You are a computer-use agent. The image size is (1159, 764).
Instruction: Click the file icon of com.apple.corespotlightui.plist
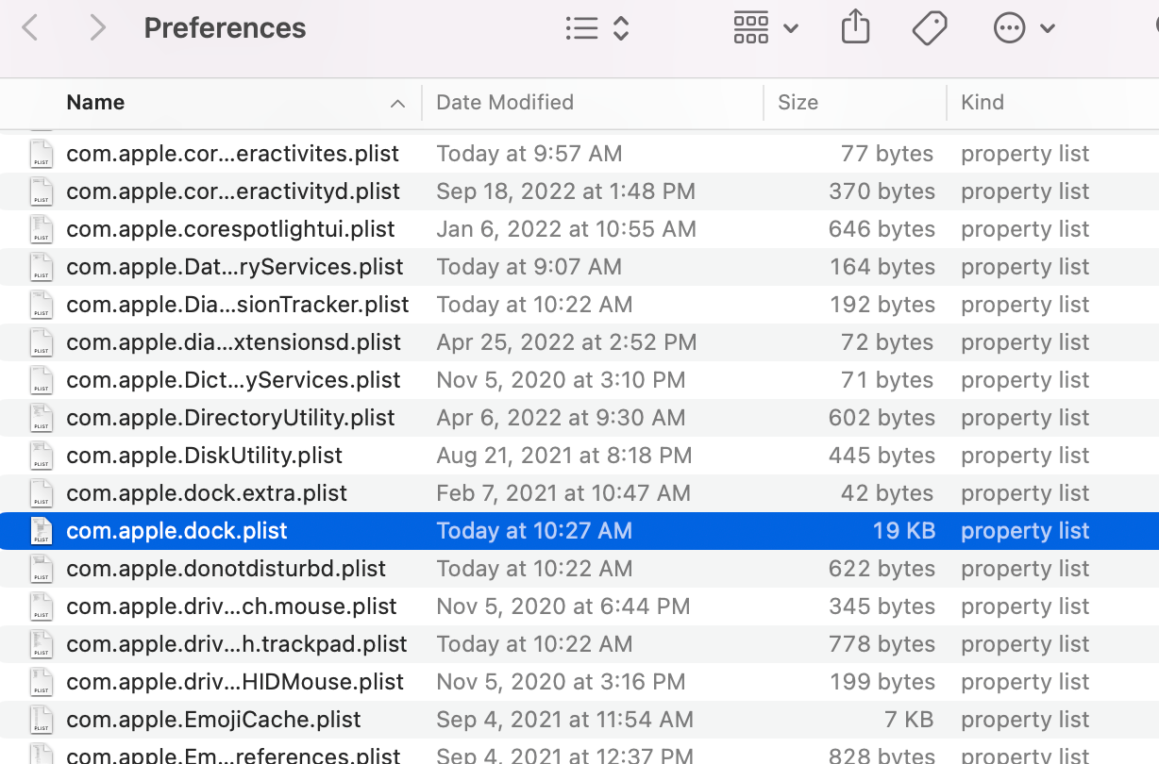click(x=41, y=229)
